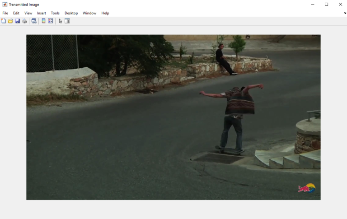
Task: Open the Property Inspector toolbar icon
Action: pyautogui.click(x=67, y=21)
